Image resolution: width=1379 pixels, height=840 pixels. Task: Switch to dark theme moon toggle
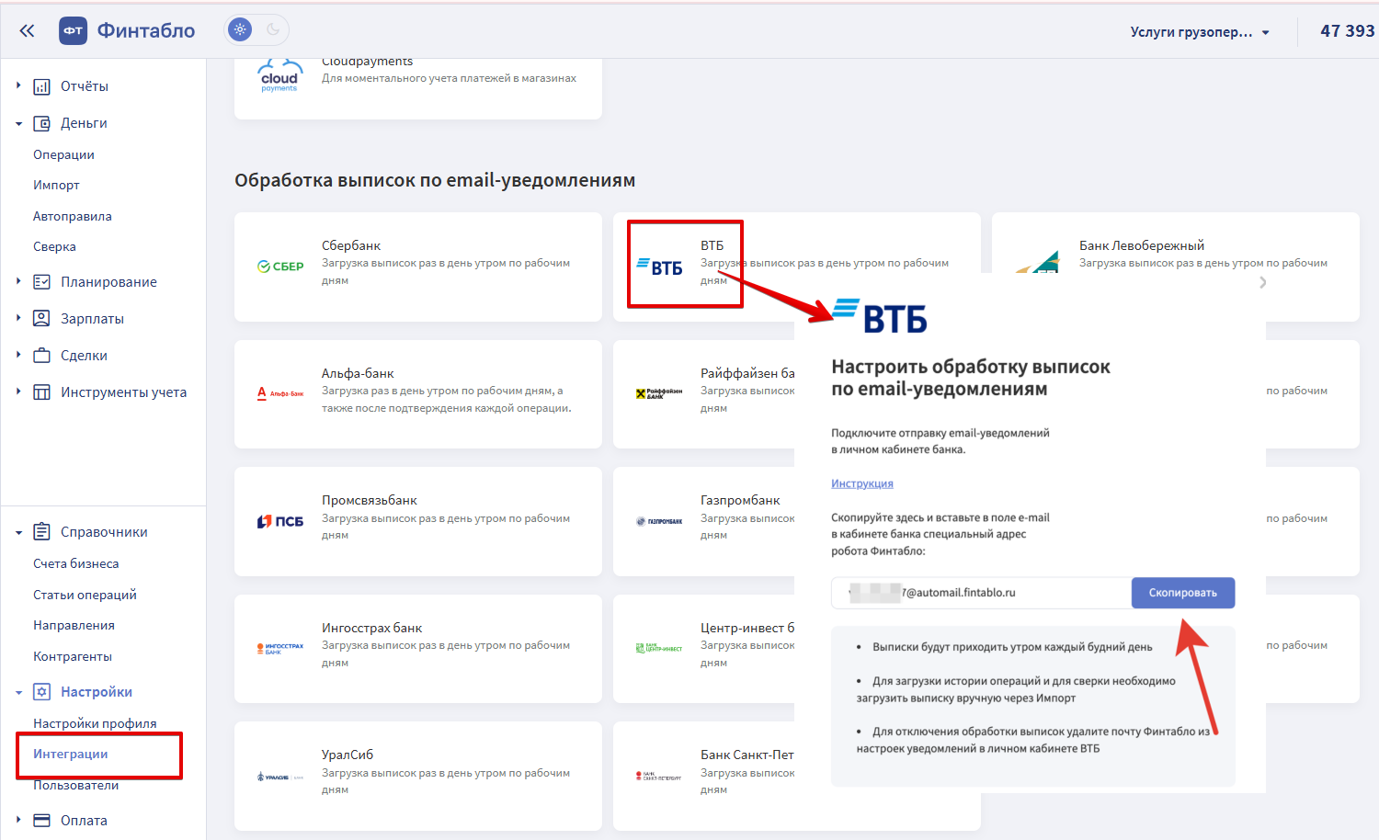(273, 30)
